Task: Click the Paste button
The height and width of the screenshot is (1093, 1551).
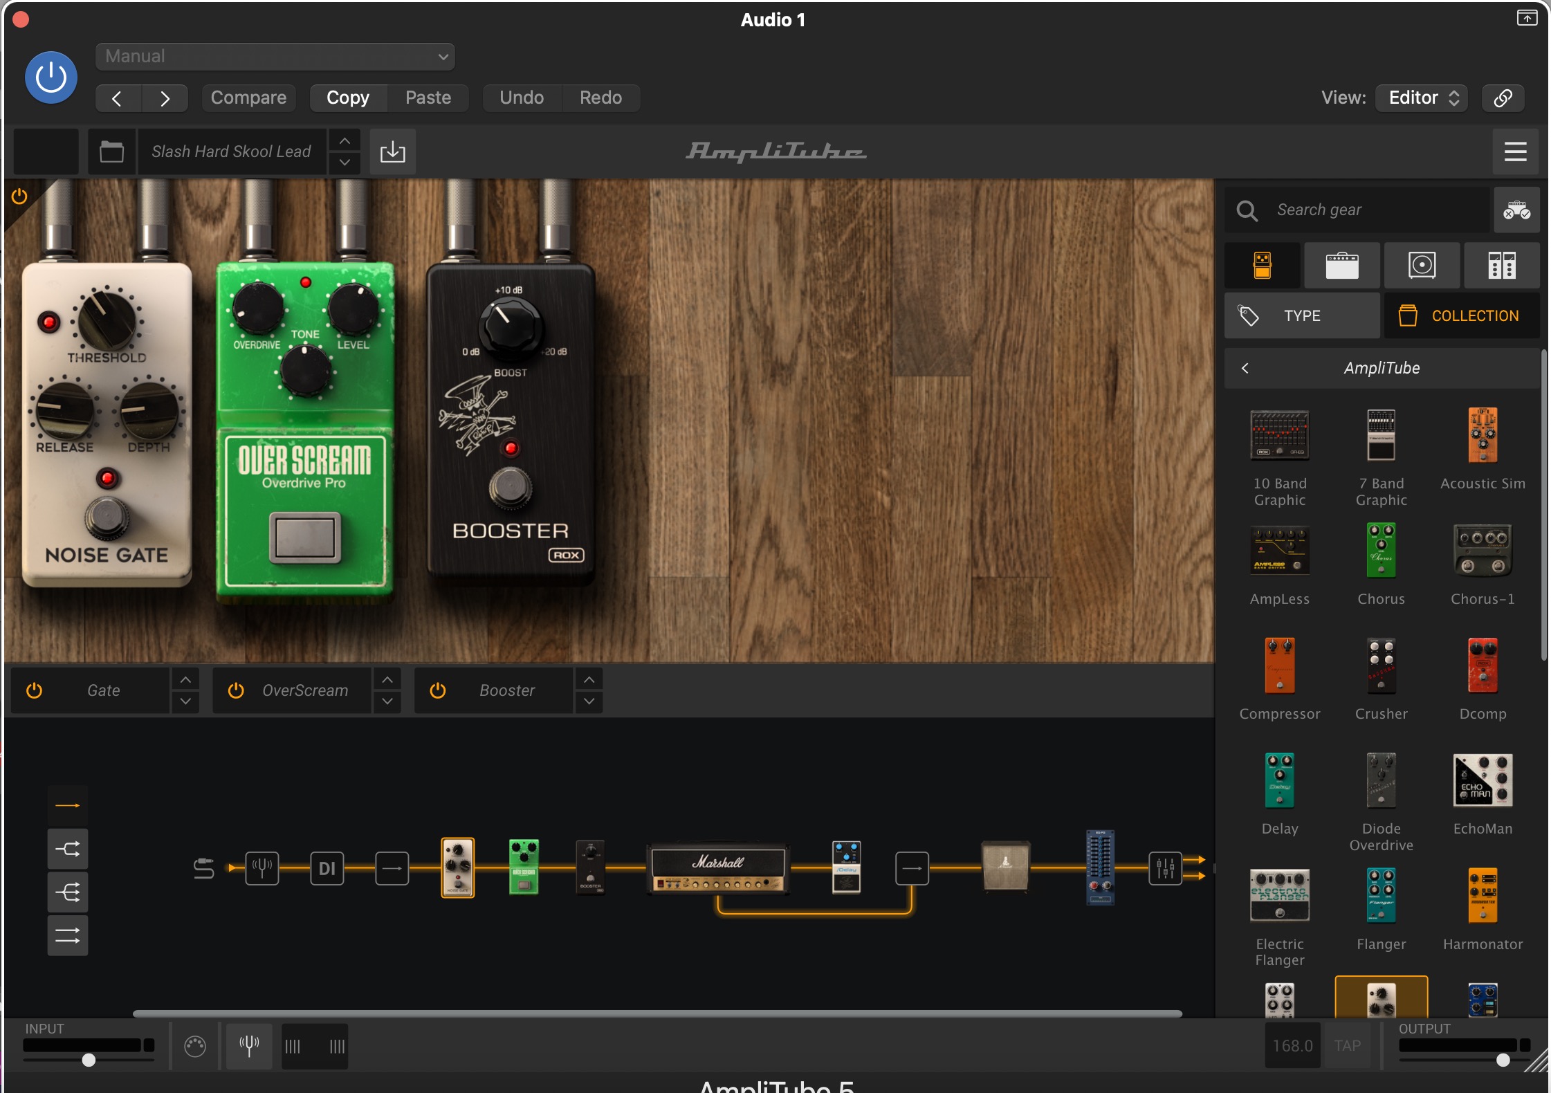Action: [x=428, y=98]
